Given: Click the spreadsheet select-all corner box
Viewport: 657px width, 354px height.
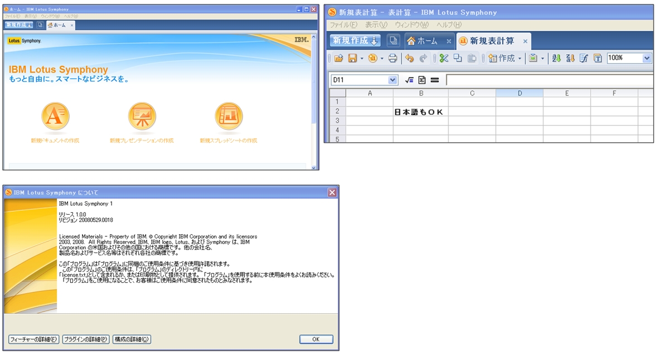Looking at the screenshot, I should [x=338, y=93].
